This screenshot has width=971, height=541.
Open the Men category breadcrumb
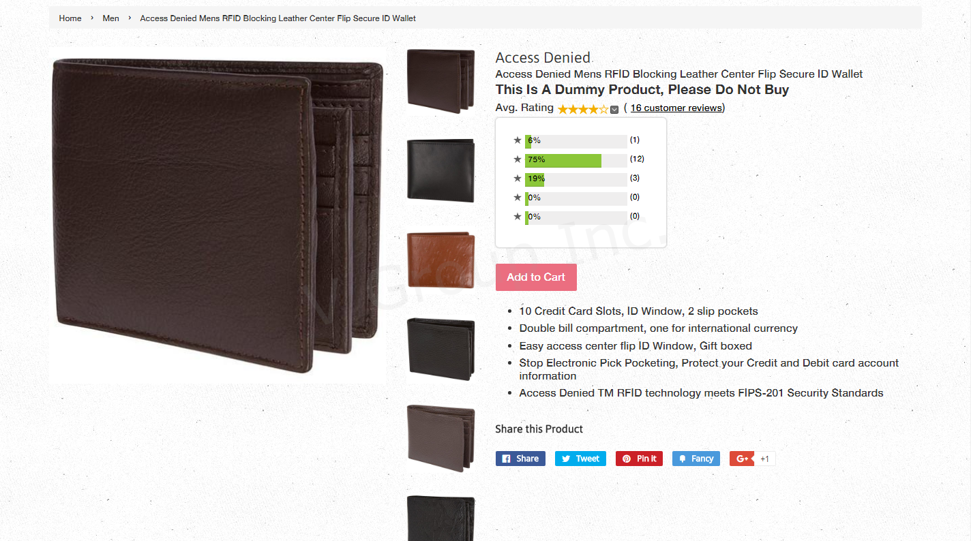click(x=110, y=18)
